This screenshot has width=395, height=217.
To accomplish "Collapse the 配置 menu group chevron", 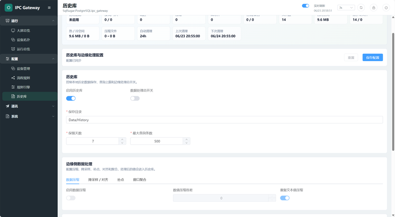I will click(53, 59).
